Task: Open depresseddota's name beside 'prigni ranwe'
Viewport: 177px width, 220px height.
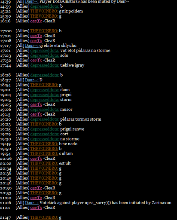Action: coord(45,129)
